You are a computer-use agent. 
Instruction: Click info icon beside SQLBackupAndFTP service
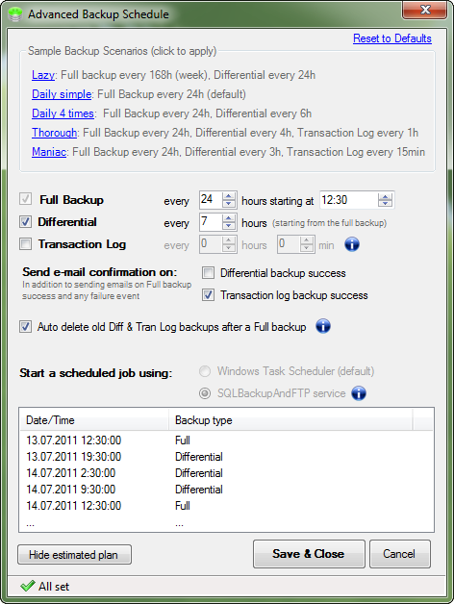[359, 393]
